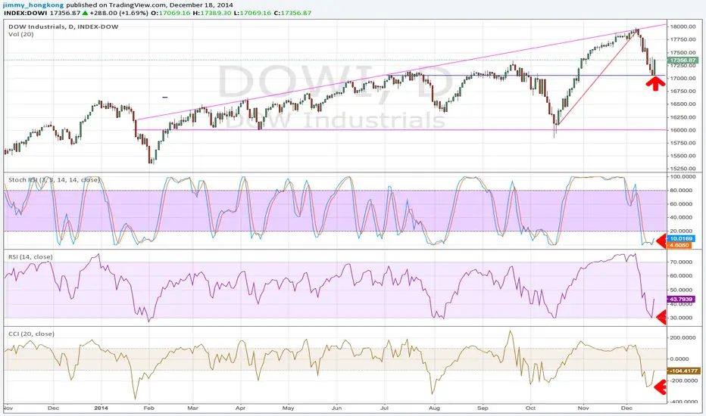Click the Feb label on the time axis
The width and height of the screenshot is (706, 416).
coord(148,408)
